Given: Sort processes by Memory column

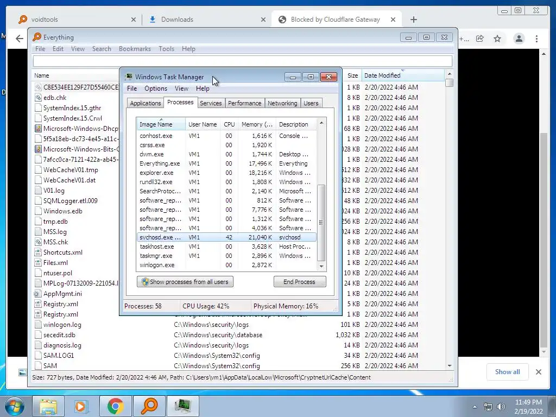Looking at the screenshot, I should click(x=257, y=124).
